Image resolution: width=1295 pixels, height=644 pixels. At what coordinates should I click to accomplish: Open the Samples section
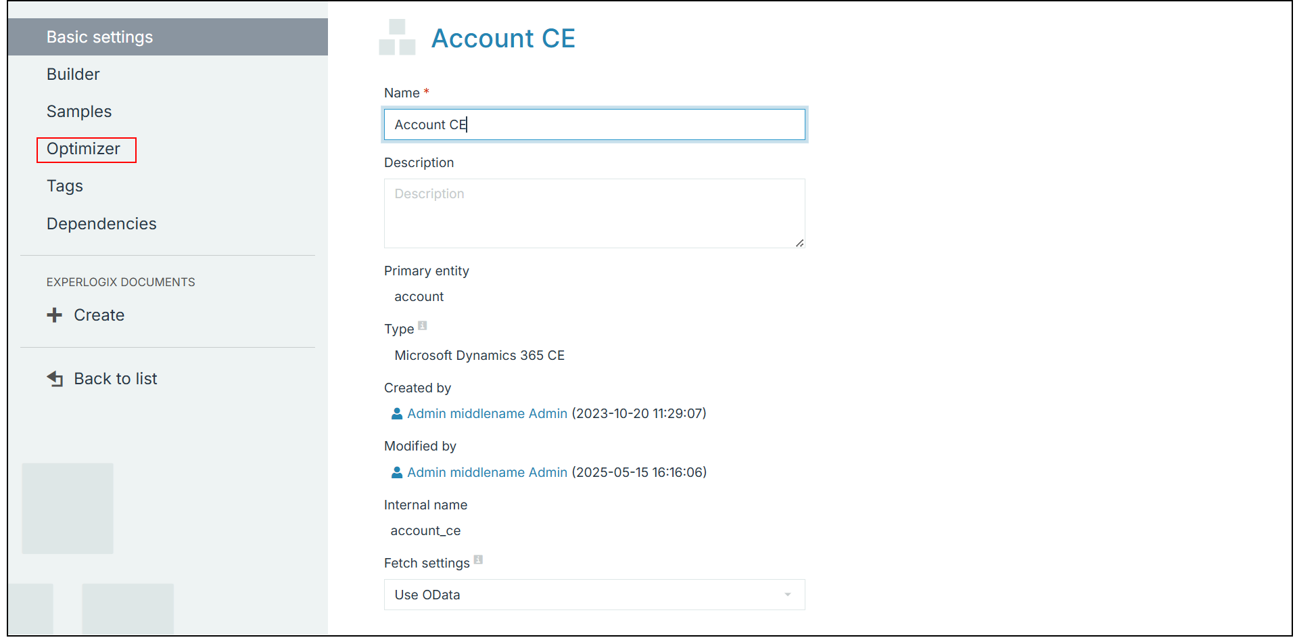[x=79, y=112]
